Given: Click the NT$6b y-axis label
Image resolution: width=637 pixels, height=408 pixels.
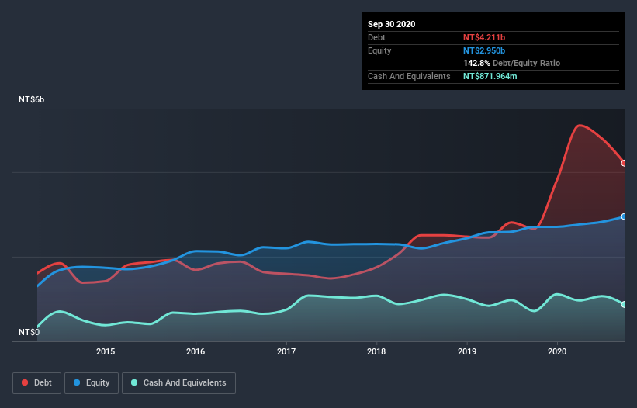Looking at the screenshot, I should click(32, 100).
